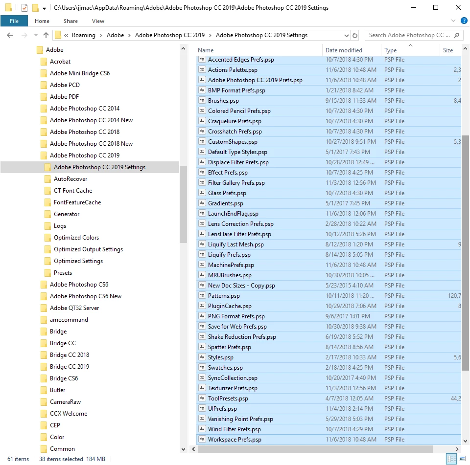The image size is (470, 465).
Task: Click Swatches.psp file icon
Action: [x=202, y=367]
